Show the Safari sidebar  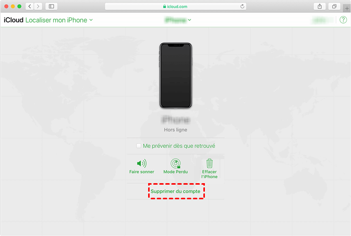pyautogui.click(x=52, y=6)
